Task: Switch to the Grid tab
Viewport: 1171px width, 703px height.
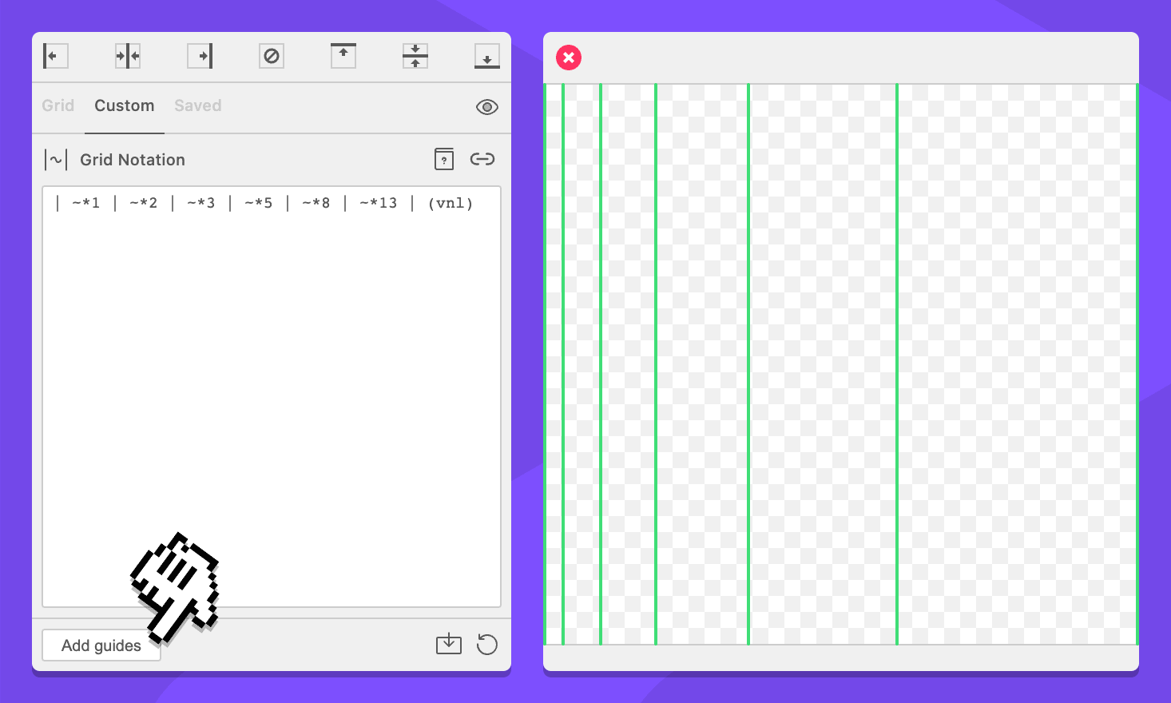Action: tap(58, 105)
